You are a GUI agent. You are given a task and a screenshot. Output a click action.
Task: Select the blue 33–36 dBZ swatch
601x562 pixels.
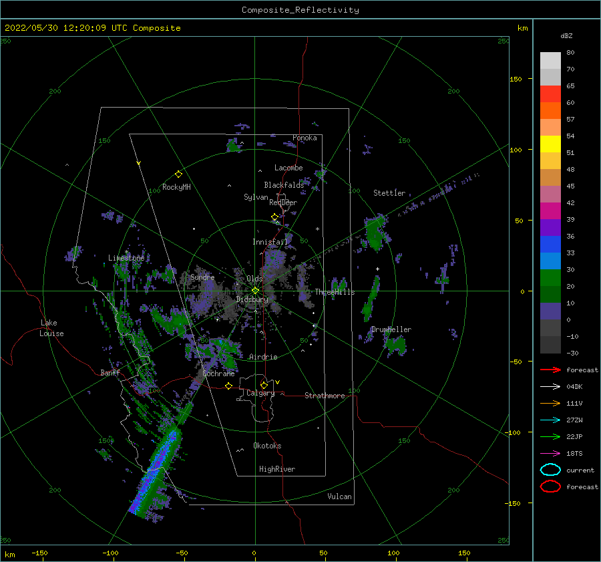pyautogui.click(x=550, y=245)
